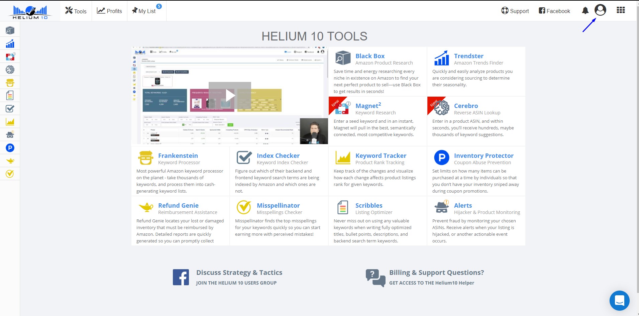
Task: Click the Frankenstein card icon
Action: click(x=146, y=158)
